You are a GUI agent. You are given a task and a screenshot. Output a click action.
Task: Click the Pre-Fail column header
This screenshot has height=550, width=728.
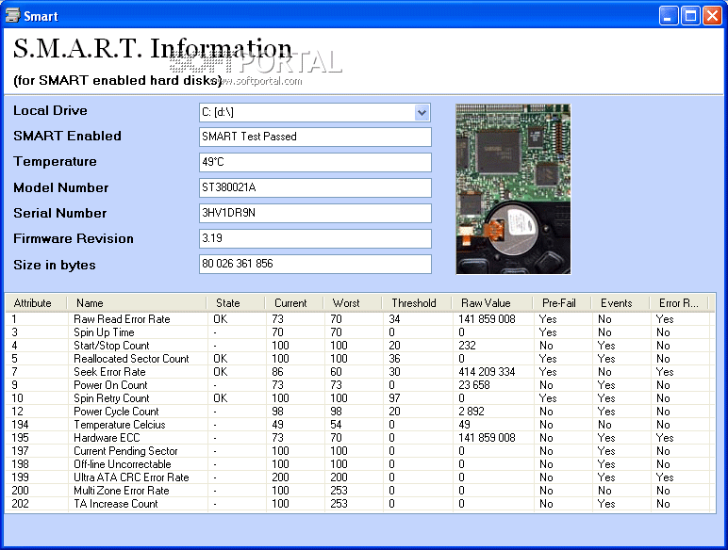pos(559,303)
